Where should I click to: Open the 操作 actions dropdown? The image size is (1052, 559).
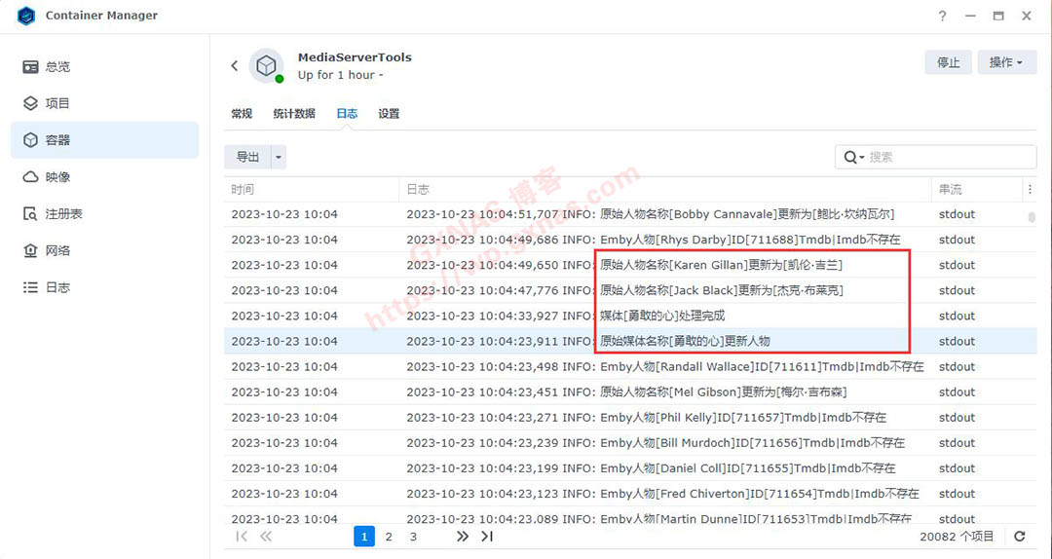pos(1006,62)
